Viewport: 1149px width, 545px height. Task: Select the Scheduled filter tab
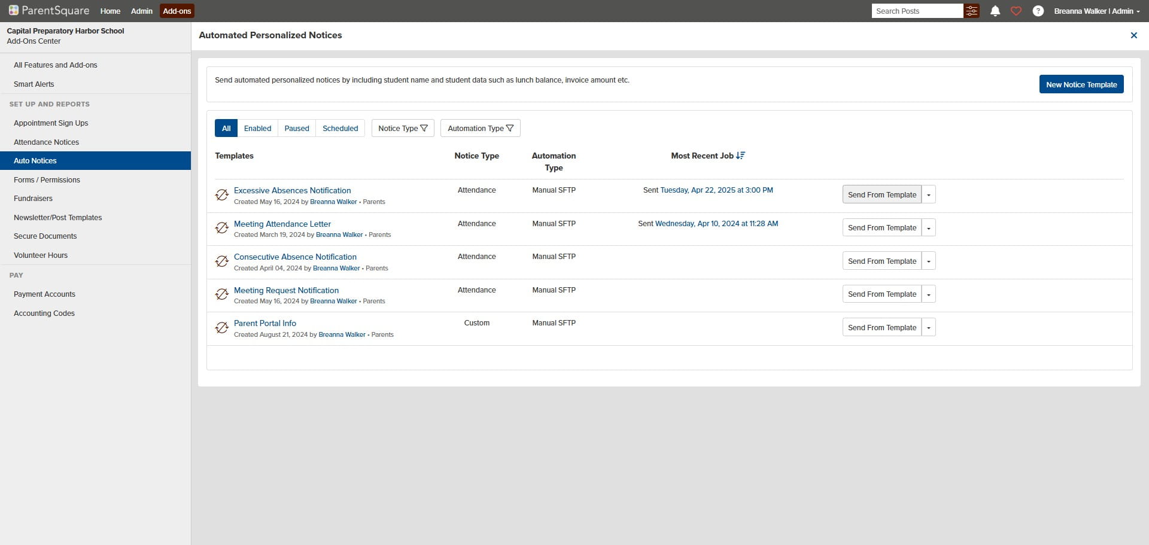(x=341, y=128)
